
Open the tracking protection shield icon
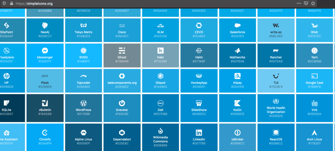pyautogui.click(x=4, y=3)
